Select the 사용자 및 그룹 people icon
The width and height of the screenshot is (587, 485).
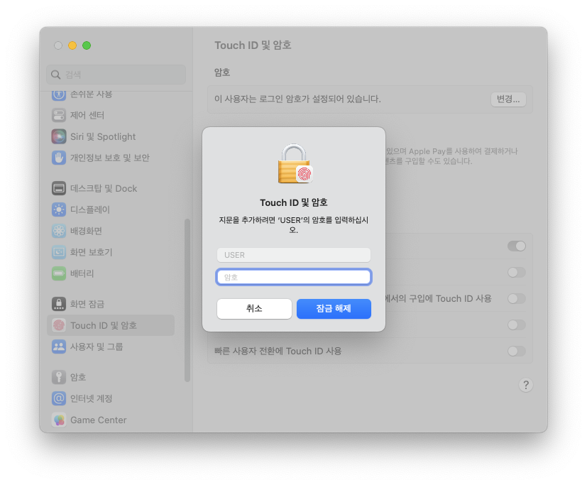pos(59,347)
